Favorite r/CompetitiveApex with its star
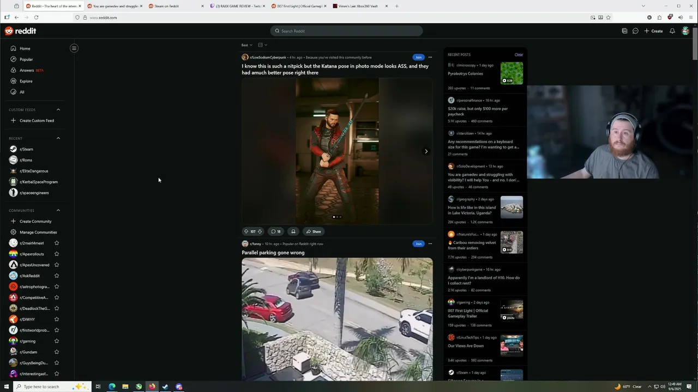698x392 pixels. pyautogui.click(x=57, y=297)
